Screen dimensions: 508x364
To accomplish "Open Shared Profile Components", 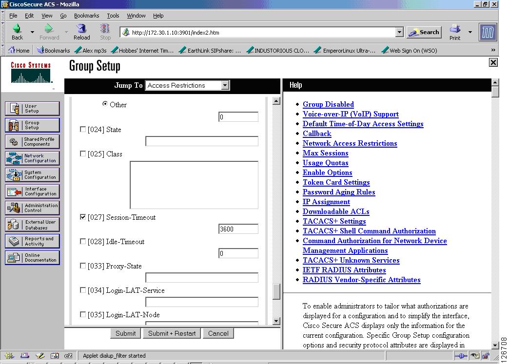I will coord(32,141).
